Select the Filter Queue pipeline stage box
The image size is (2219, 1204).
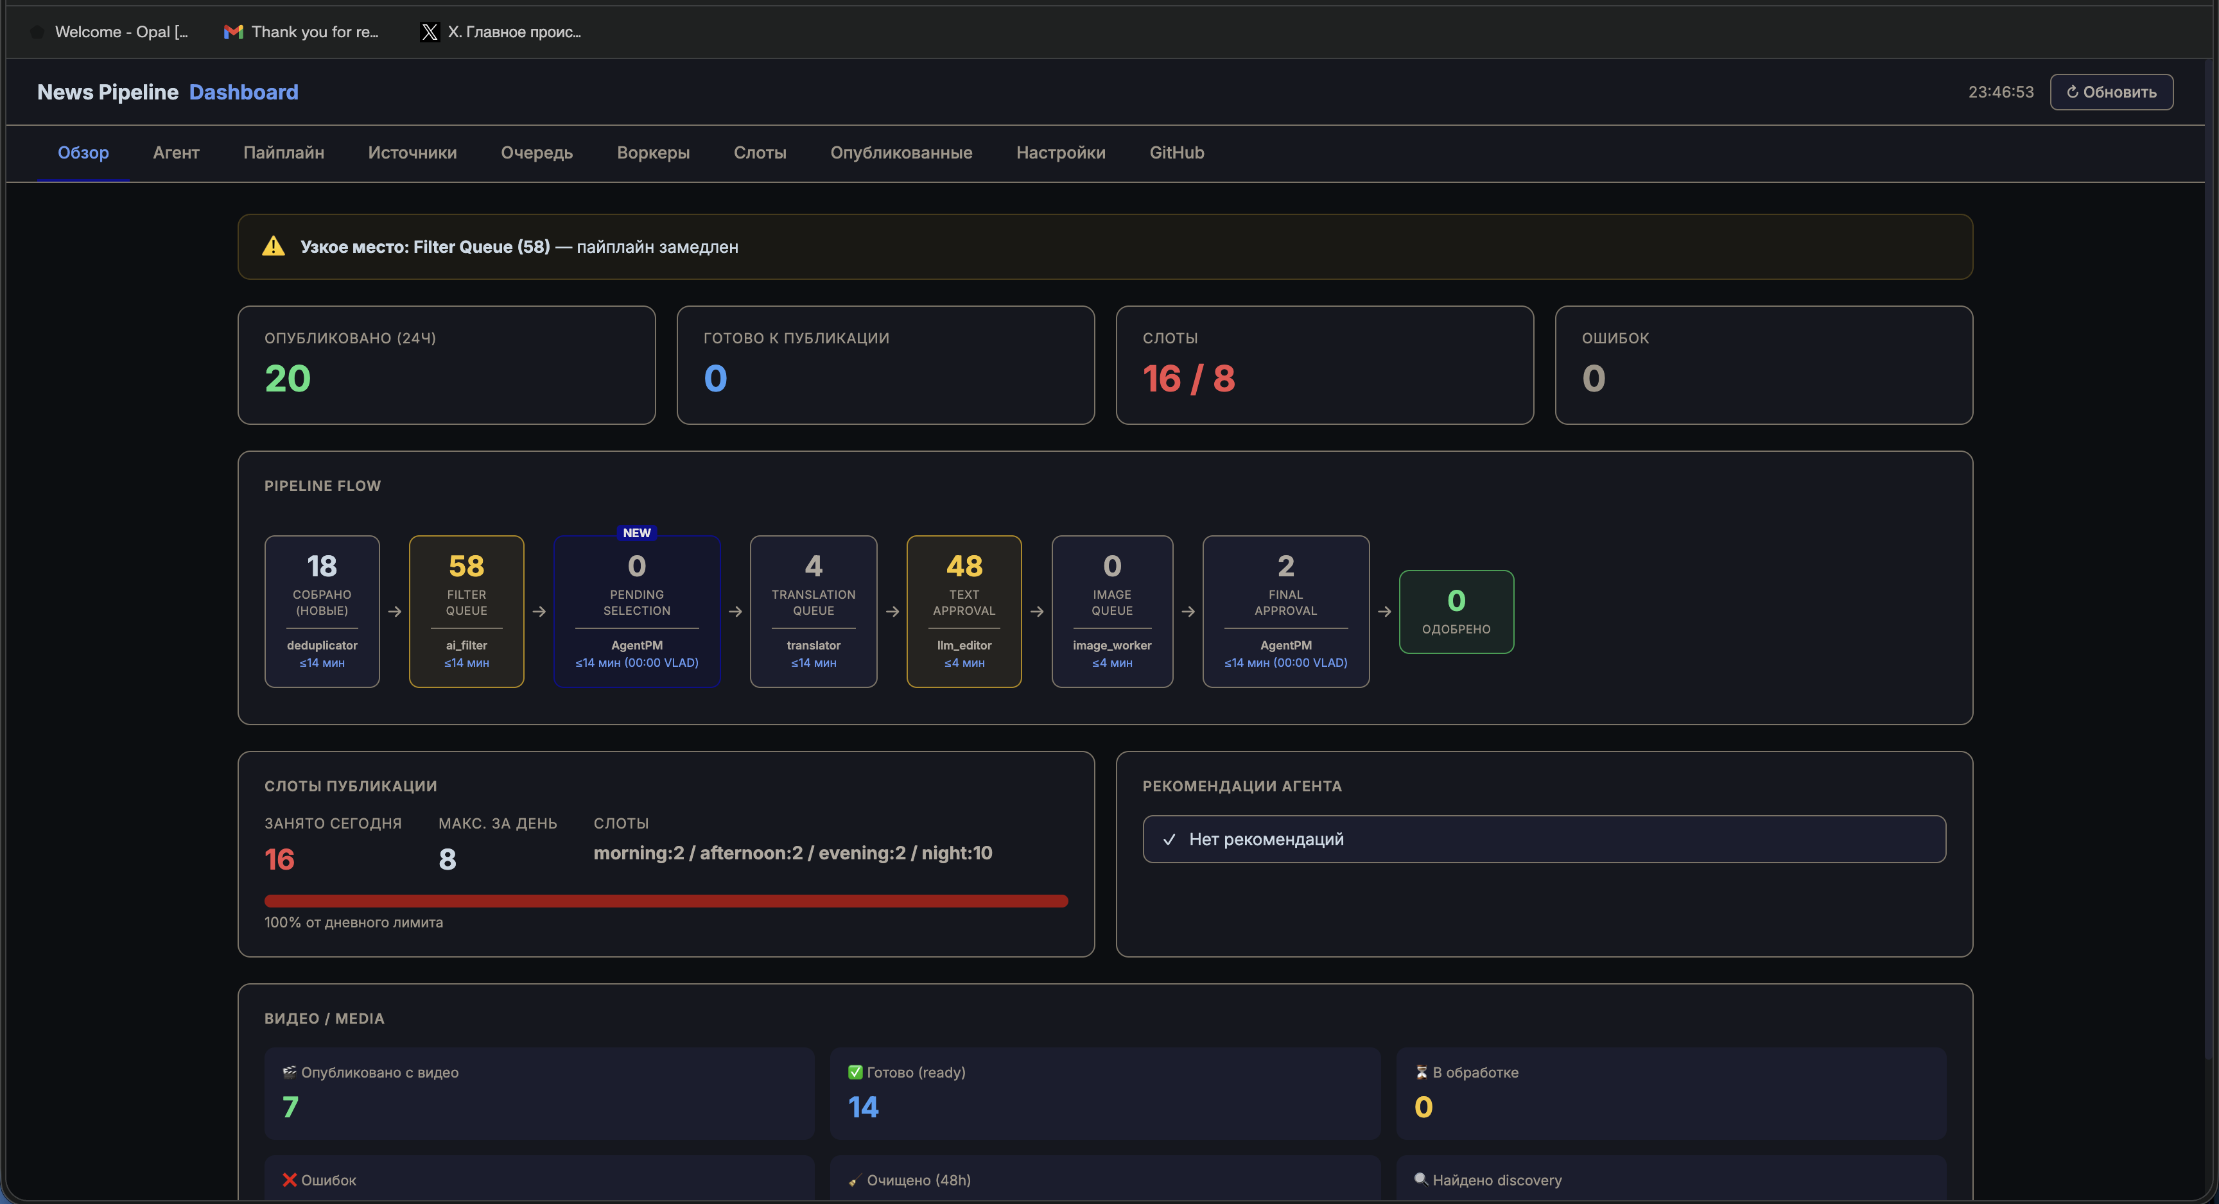pyautogui.click(x=466, y=612)
